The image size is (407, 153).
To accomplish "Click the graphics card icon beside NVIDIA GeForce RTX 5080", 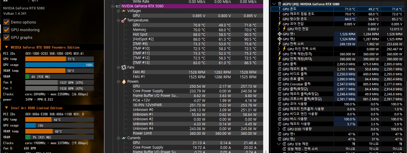I will [x=119, y=6].
